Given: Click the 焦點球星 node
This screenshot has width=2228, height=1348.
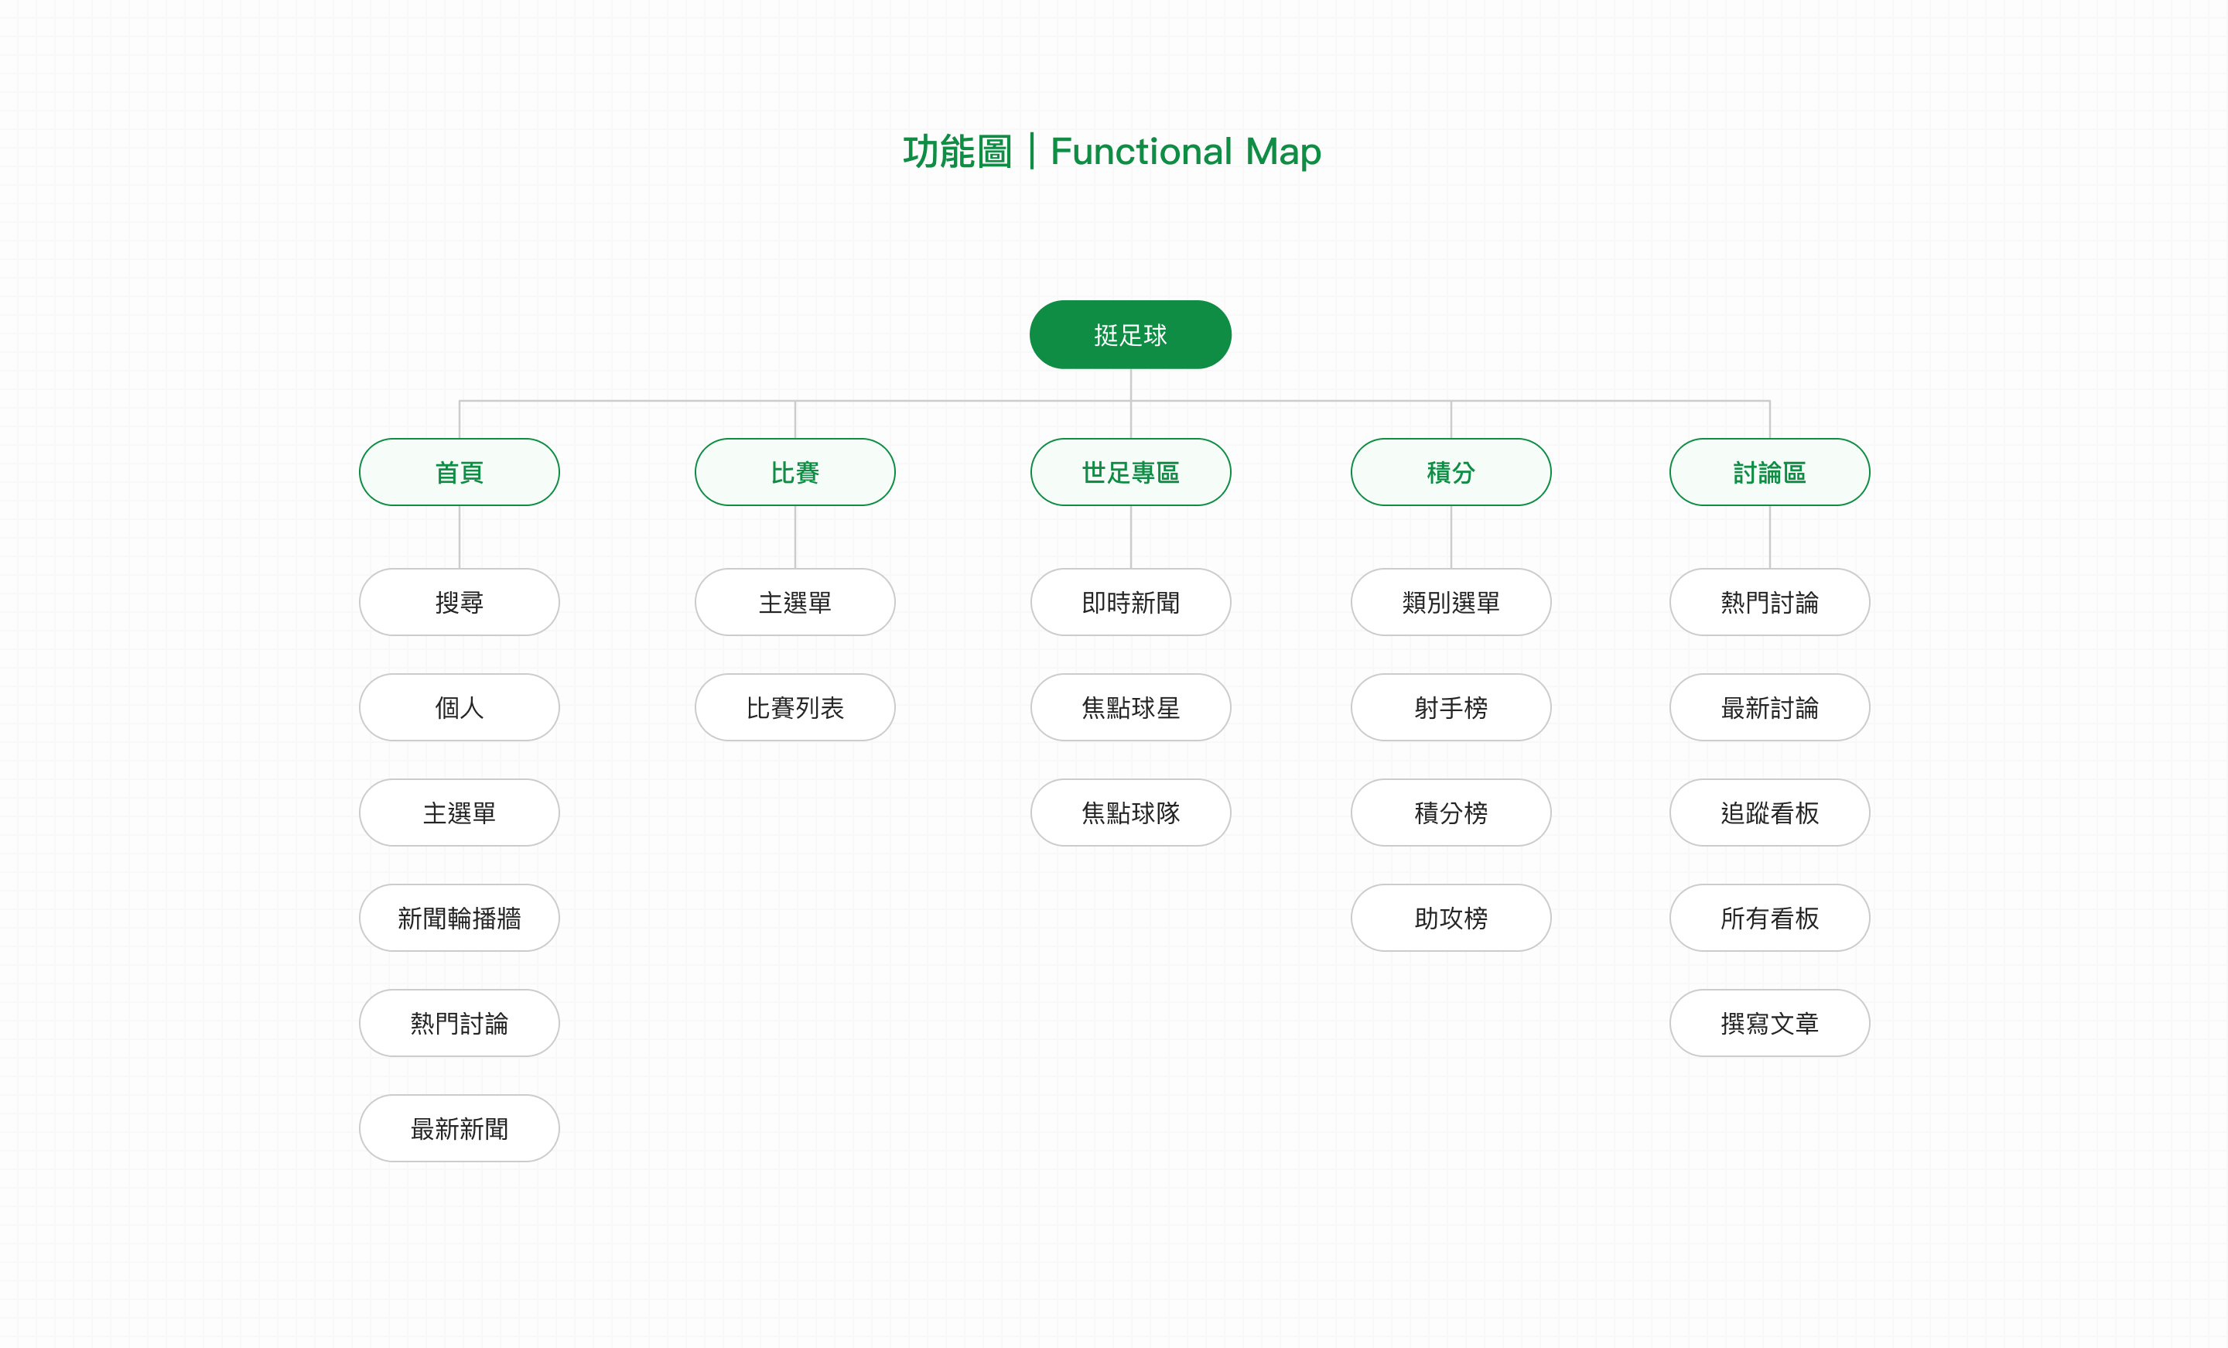Looking at the screenshot, I should pyautogui.click(x=1130, y=707).
